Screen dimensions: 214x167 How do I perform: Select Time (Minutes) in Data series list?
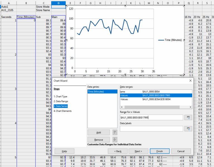[102, 92]
